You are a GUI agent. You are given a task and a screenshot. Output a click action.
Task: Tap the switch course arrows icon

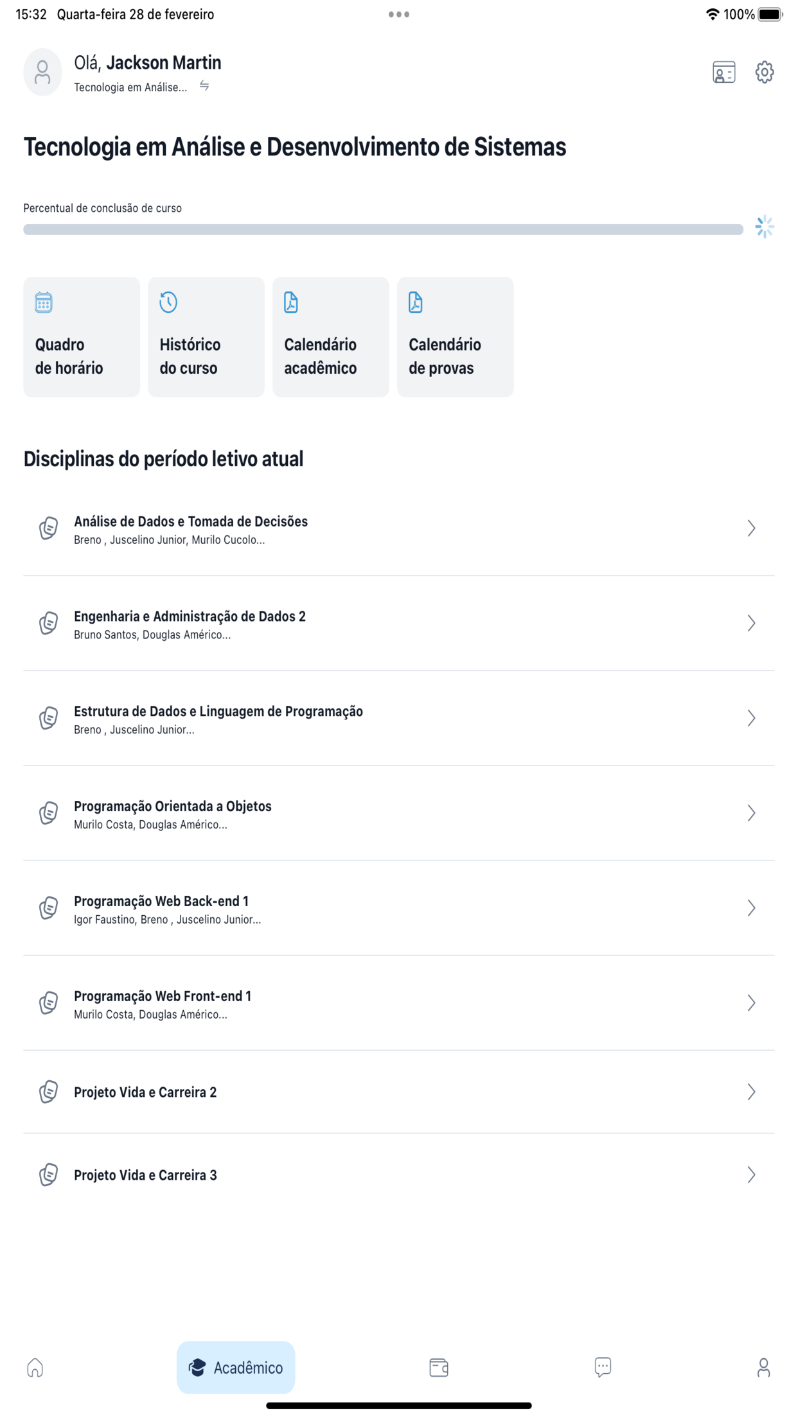pyautogui.click(x=204, y=85)
